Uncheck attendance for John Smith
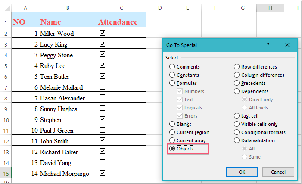Viewport: 302px width, 184px height. tap(102, 140)
